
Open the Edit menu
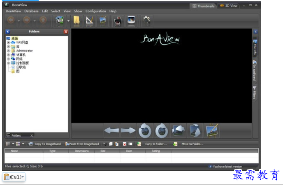(45, 11)
